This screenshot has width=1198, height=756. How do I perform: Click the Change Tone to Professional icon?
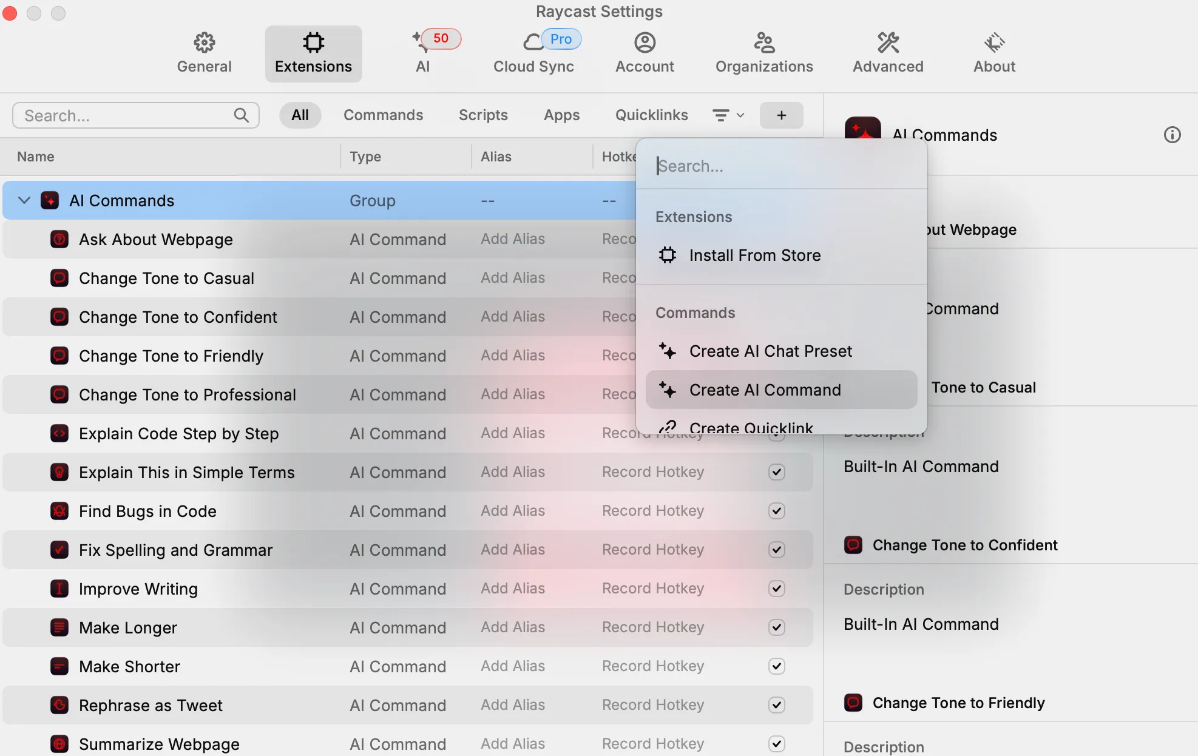59,394
